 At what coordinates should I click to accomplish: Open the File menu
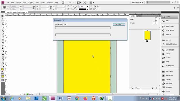click(8, 3)
